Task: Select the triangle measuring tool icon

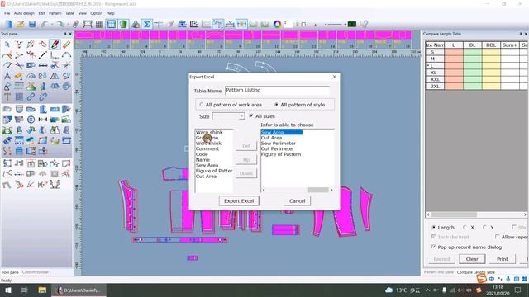Action: pyautogui.click(x=55, y=76)
